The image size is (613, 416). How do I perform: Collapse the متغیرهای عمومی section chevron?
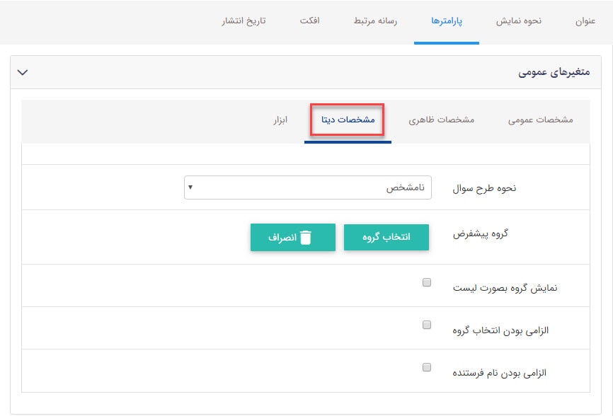pos(22,71)
